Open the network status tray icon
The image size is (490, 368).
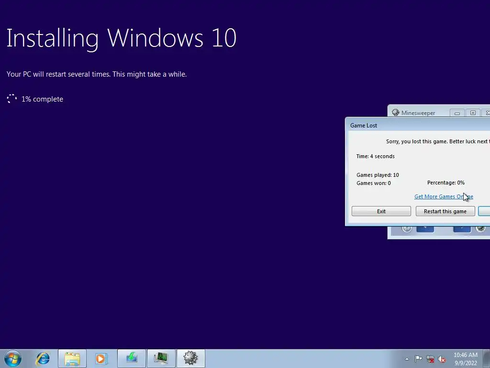tap(430, 359)
